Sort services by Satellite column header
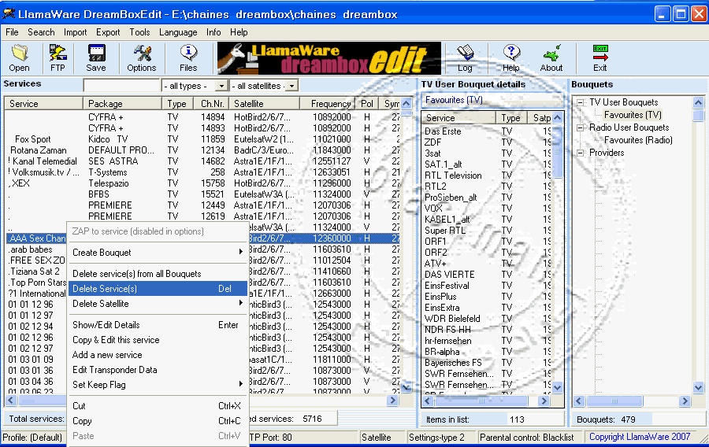This screenshot has width=709, height=447. [265, 103]
